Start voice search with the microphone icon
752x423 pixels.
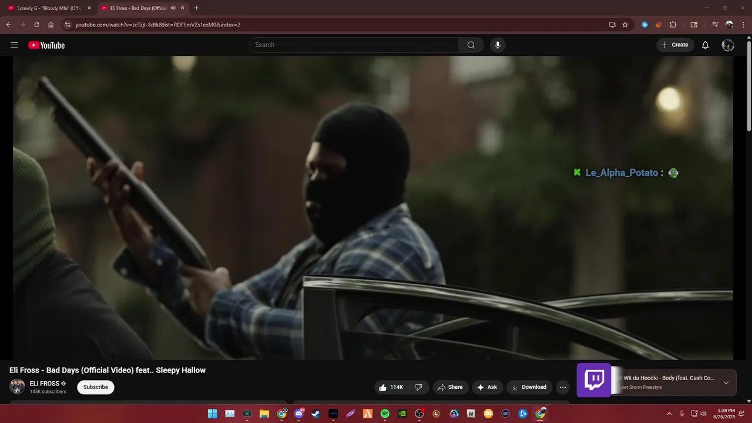(x=498, y=45)
